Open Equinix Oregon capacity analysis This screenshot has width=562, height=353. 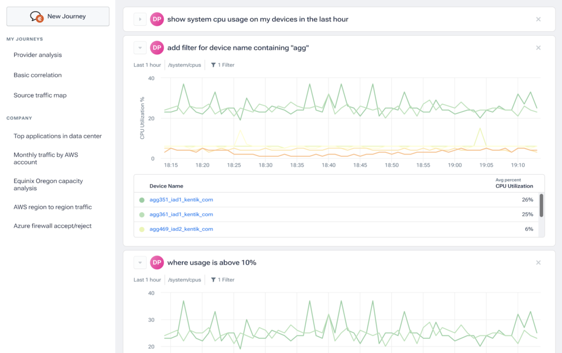pos(48,184)
